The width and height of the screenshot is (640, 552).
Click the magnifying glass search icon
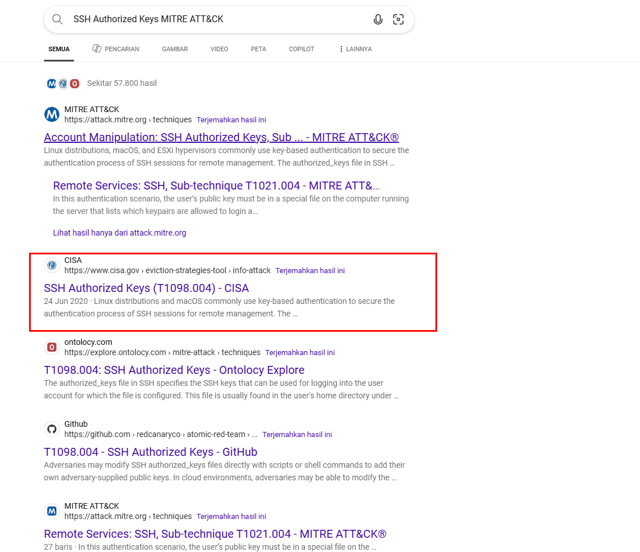coord(57,19)
